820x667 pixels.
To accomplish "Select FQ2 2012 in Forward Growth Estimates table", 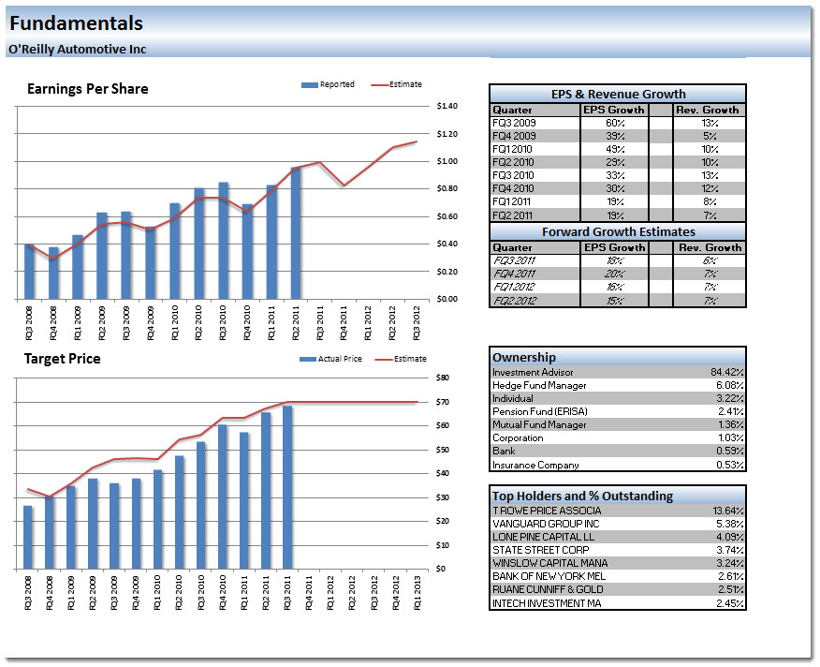I will [515, 301].
